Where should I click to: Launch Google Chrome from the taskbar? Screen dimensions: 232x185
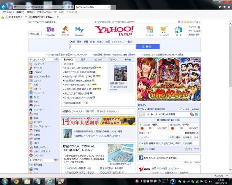[x=16, y=181]
